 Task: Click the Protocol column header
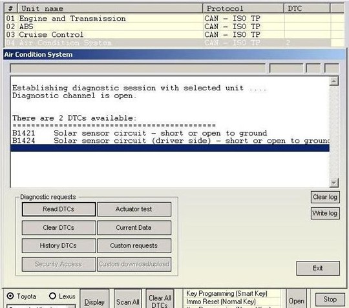click(x=243, y=8)
